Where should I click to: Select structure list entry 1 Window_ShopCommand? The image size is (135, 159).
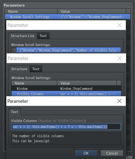69,50
